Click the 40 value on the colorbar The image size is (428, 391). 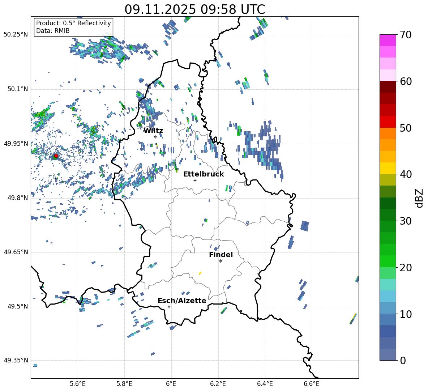pyautogui.click(x=406, y=174)
